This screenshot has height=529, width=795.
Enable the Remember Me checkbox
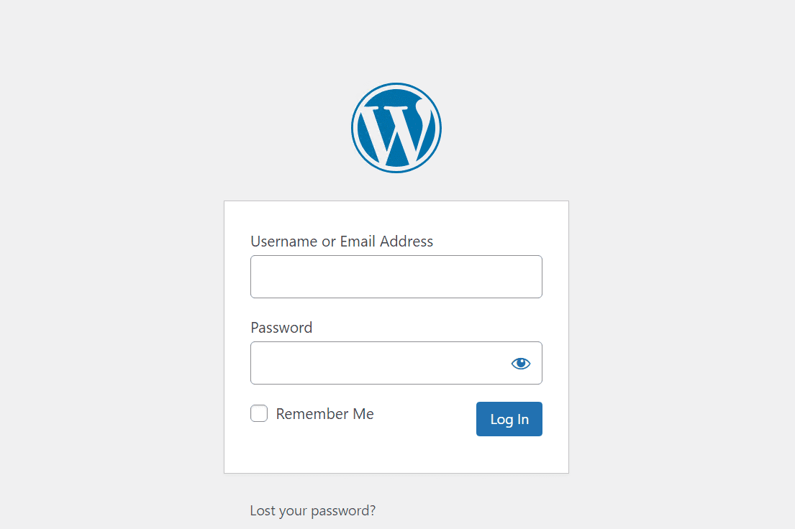259,414
